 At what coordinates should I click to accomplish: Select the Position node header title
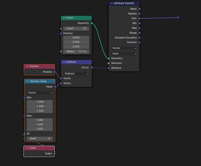pyautogui.click(x=34, y=67)
